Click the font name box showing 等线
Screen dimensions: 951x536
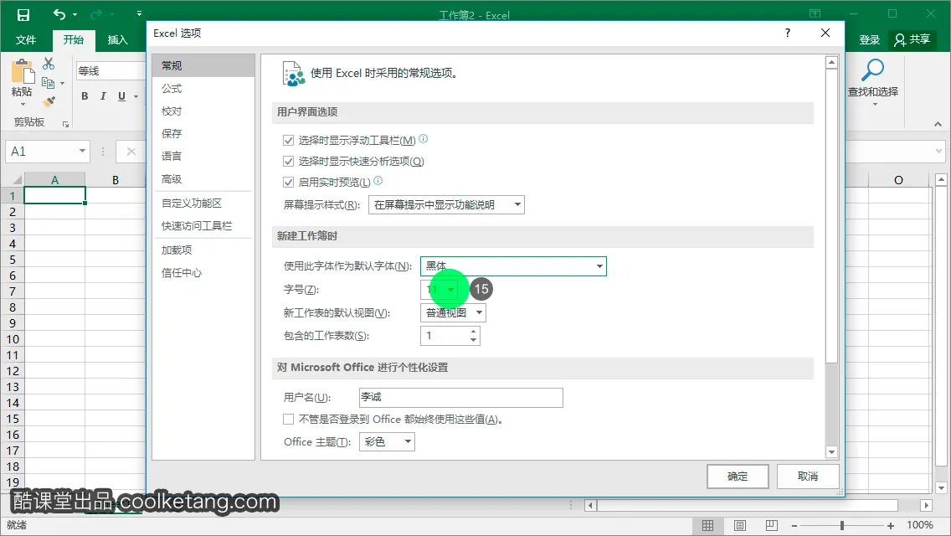[111, 71]
